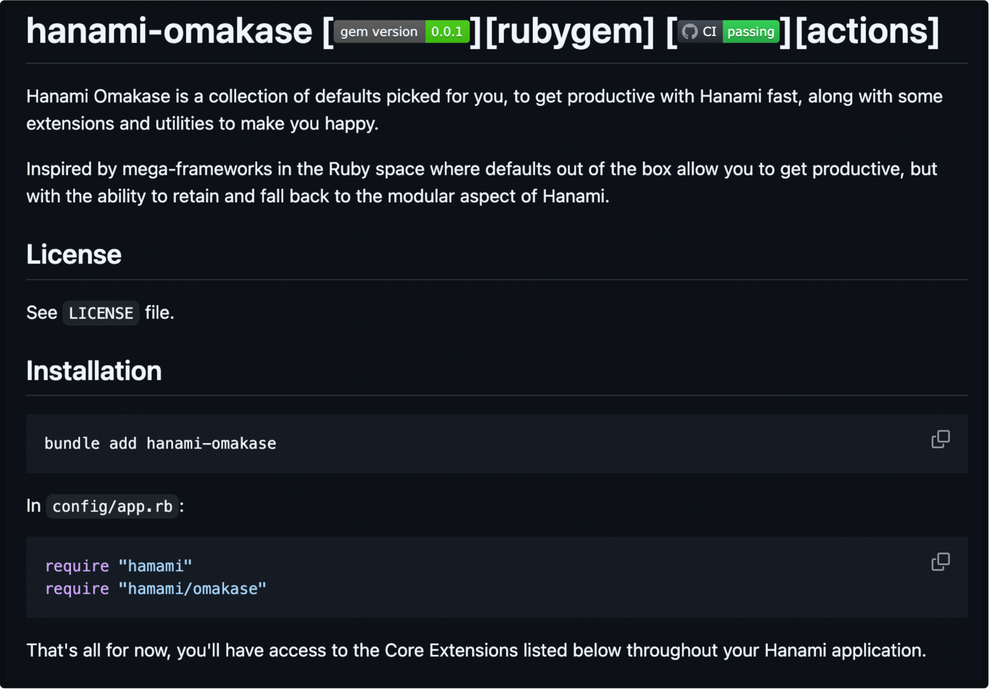Click the require "hamami/omakase" code line
This screenshot has height=689, width=989.
156,589
